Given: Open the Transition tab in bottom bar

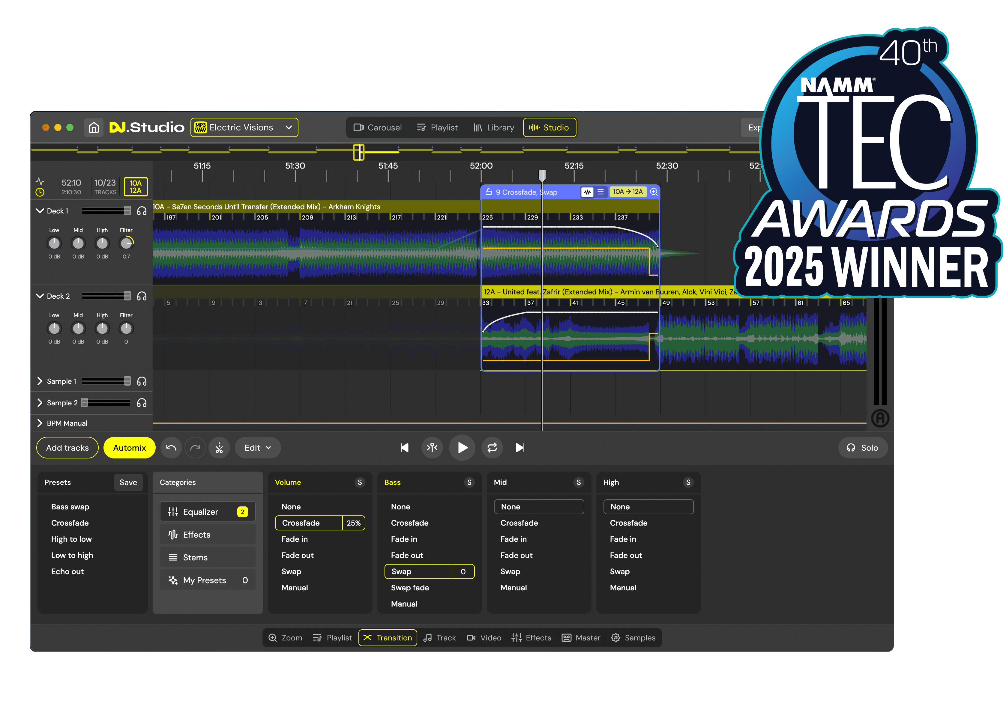Looking at the screenshot, I should click(388, 638).
